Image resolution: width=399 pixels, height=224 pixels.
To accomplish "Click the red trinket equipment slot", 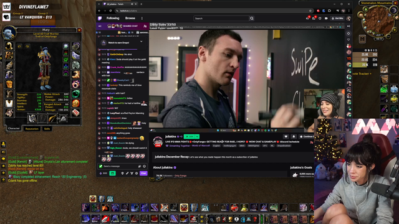I will 76,103.
